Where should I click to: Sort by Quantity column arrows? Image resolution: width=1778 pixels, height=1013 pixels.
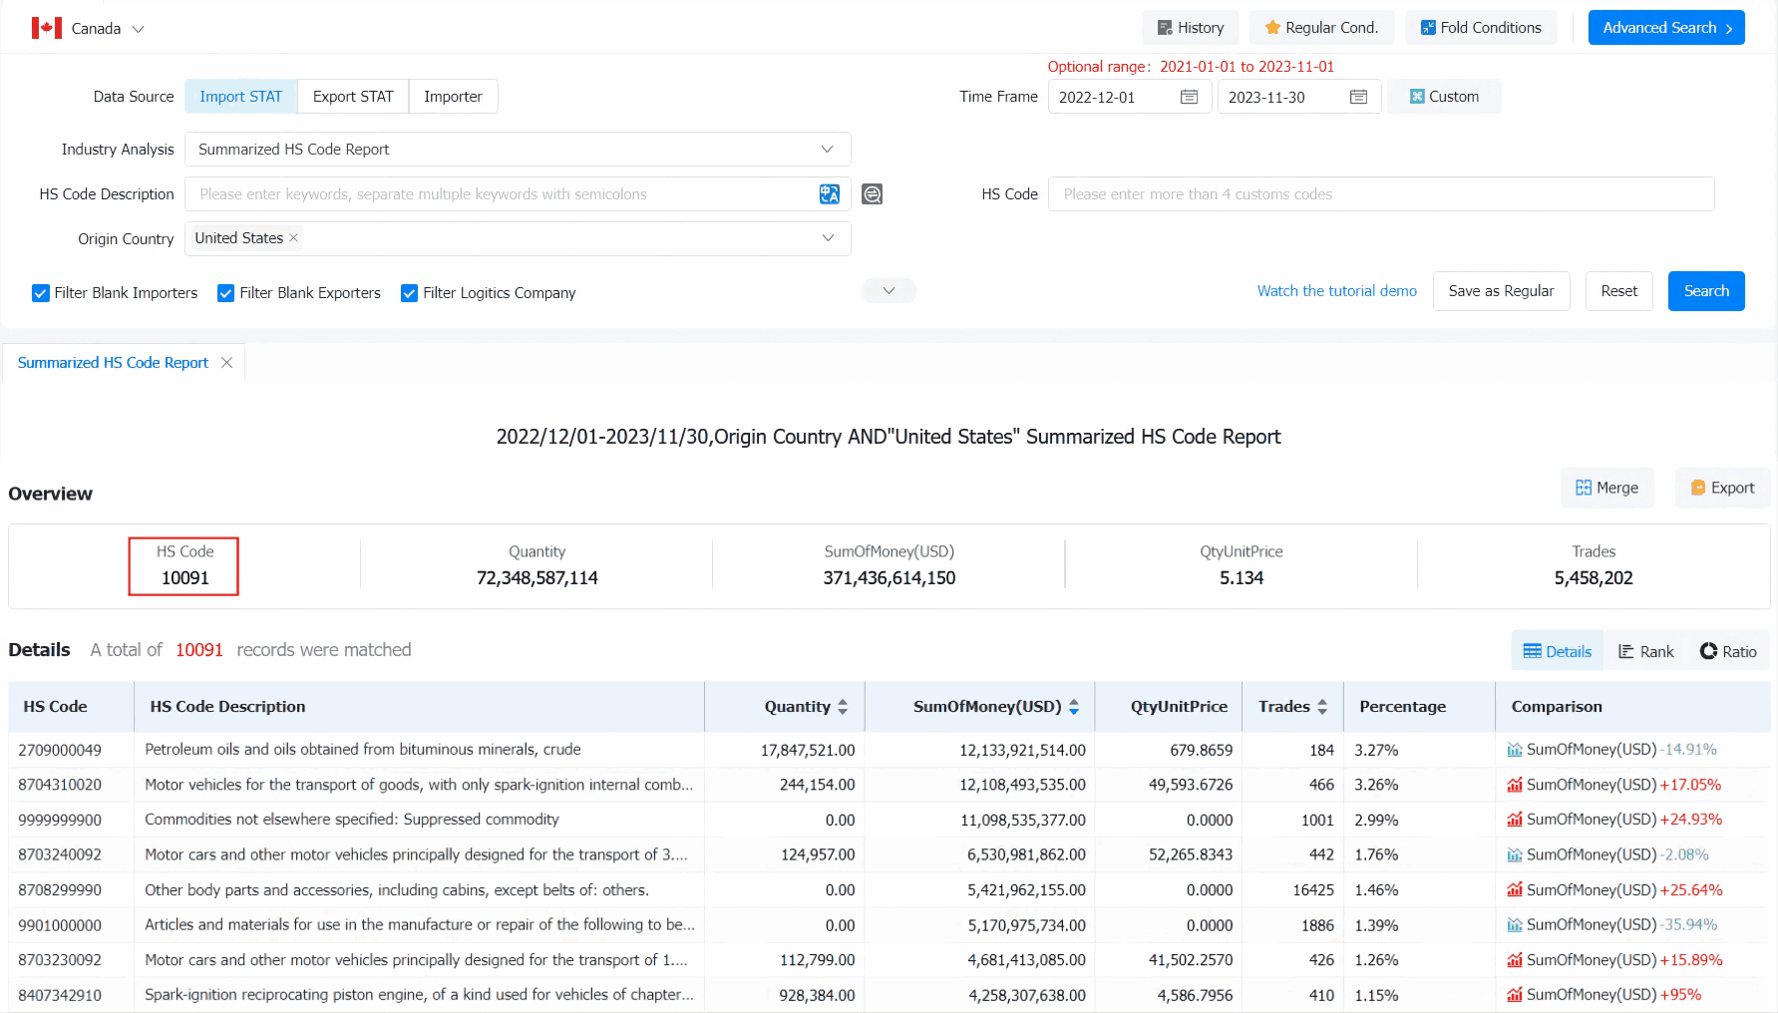point(843,707)
